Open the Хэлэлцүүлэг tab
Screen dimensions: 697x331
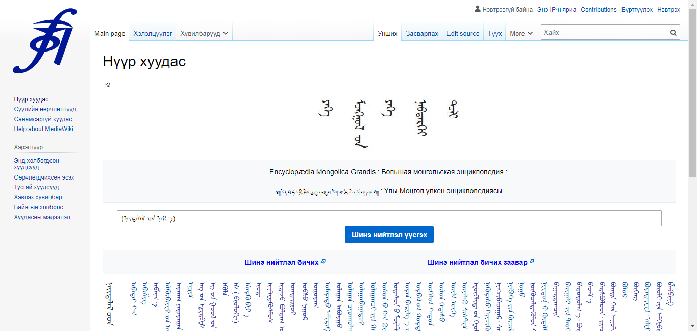point(153,33)
